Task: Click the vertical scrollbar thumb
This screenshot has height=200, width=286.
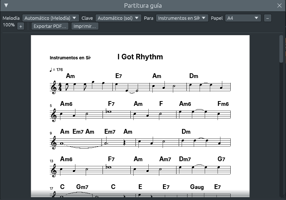Action: point(281,49)
